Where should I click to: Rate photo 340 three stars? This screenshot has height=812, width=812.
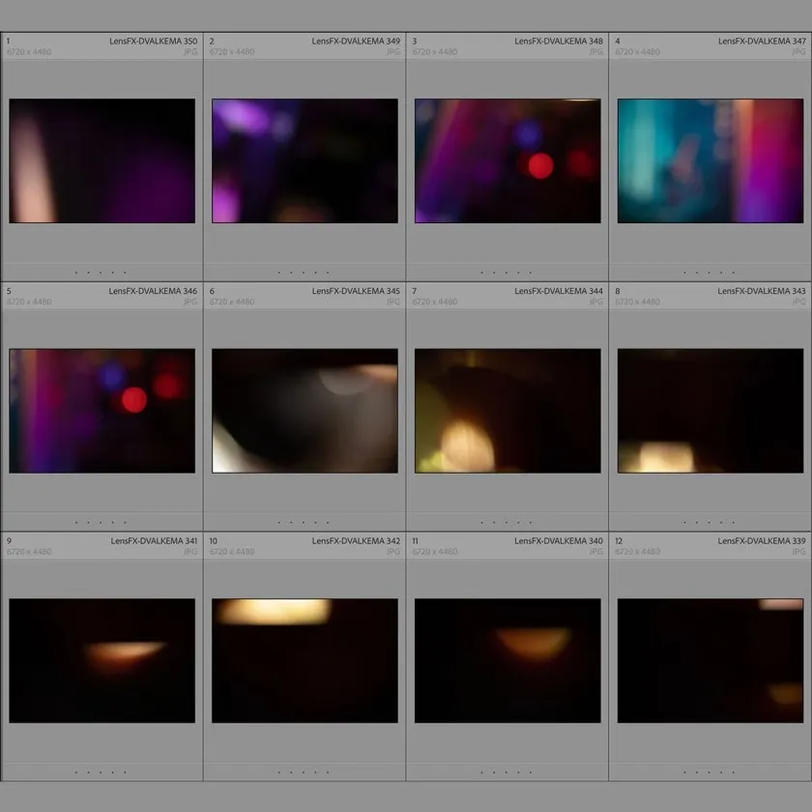coord(506,772)
